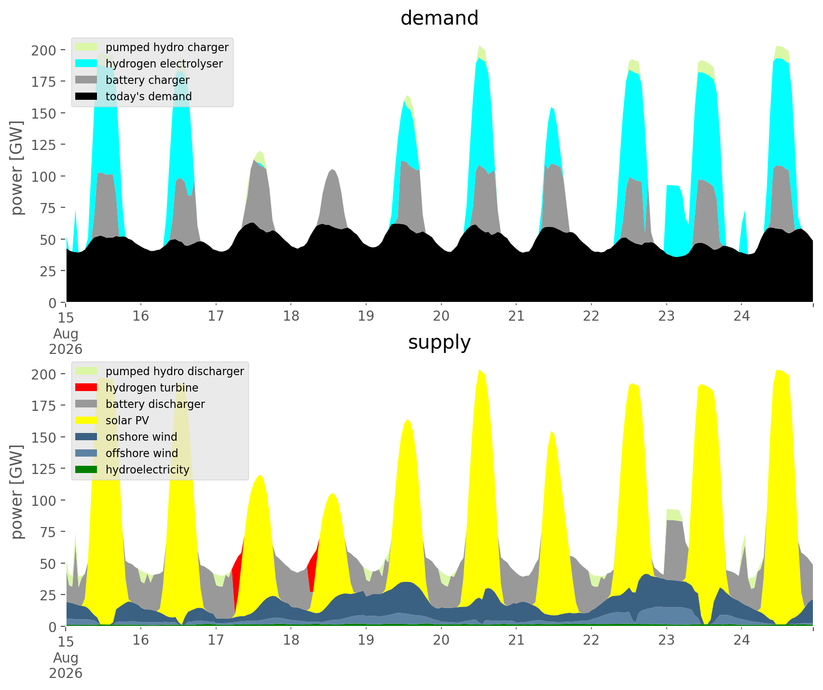The image size is (823, 690).
Task: Select the 'battery charger' legend label
Action: [x=148, y=81]
